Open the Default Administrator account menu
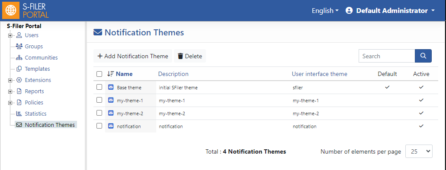 pos(390,11)
